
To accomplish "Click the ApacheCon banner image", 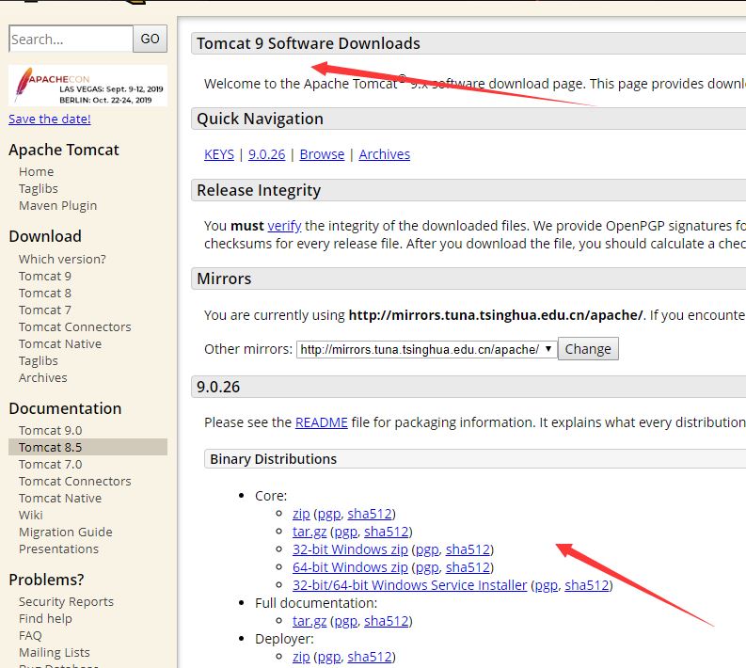I will point(87,85).
